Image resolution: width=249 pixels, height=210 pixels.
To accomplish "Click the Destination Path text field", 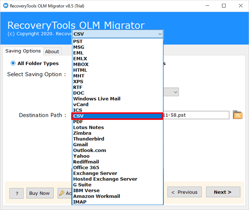I will [196, 115].
